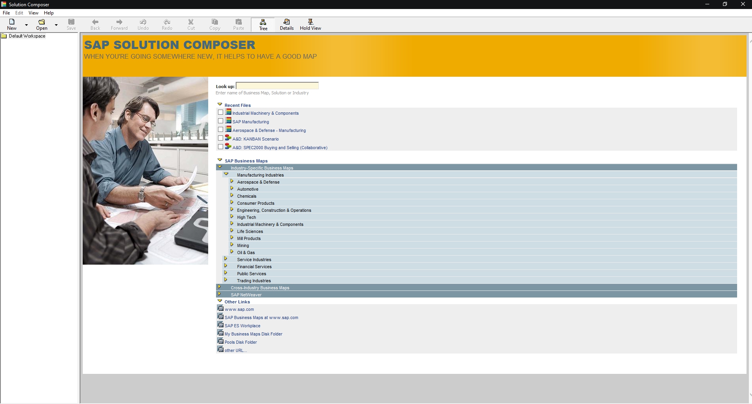Check the A&D: KANBAN Scenario checkbox
This screenshot has height=404, width=752.
click(220, 138)
